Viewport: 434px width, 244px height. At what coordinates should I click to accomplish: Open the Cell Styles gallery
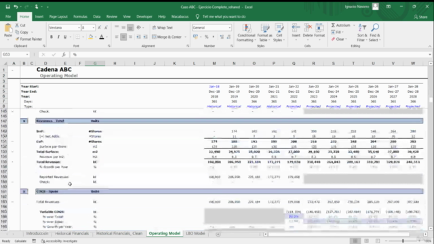(x=279, y=33)
